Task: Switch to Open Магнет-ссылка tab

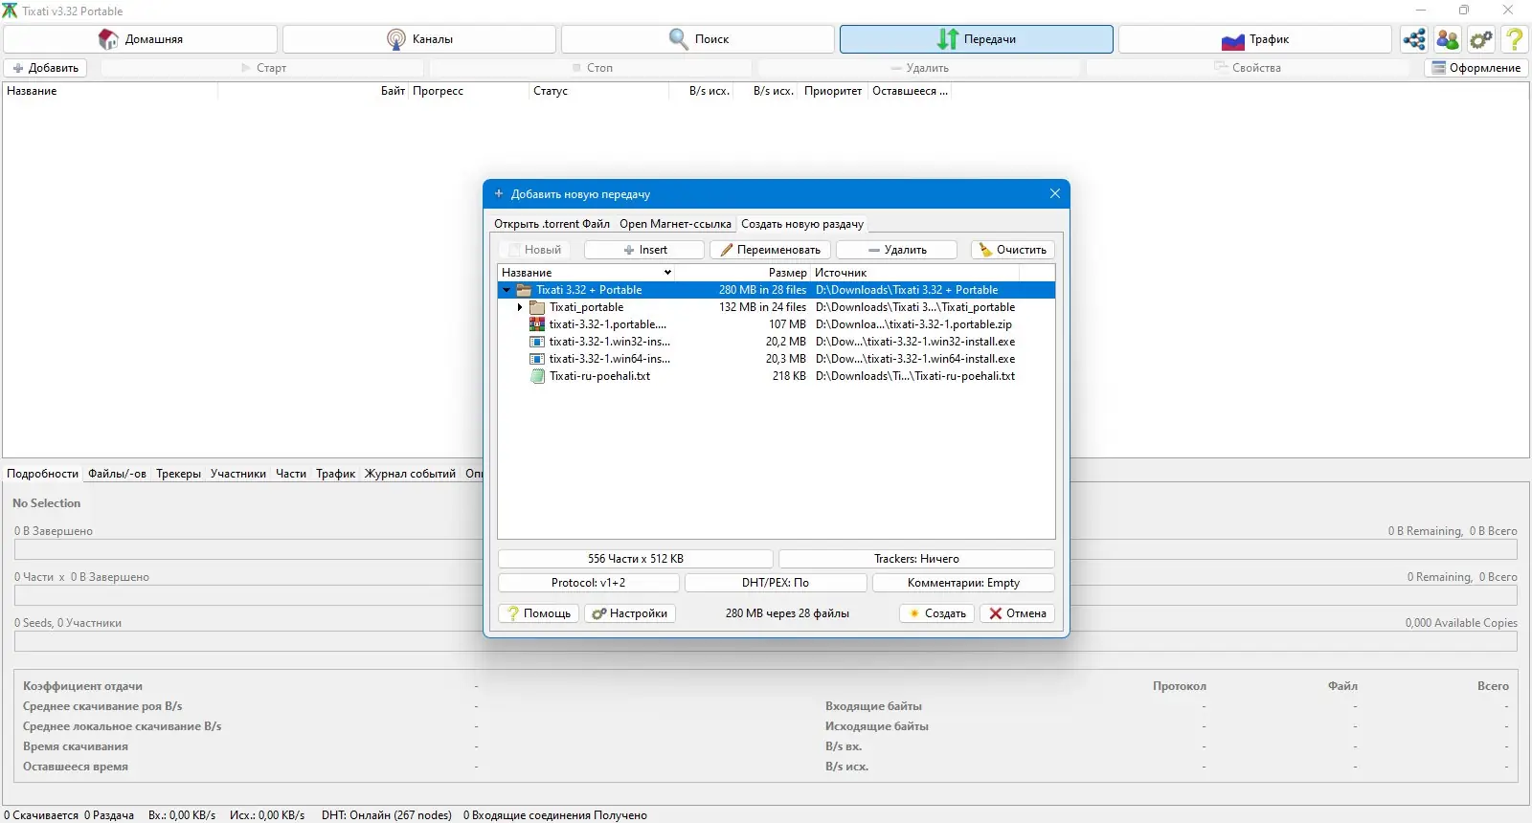Action: [675, 224]
